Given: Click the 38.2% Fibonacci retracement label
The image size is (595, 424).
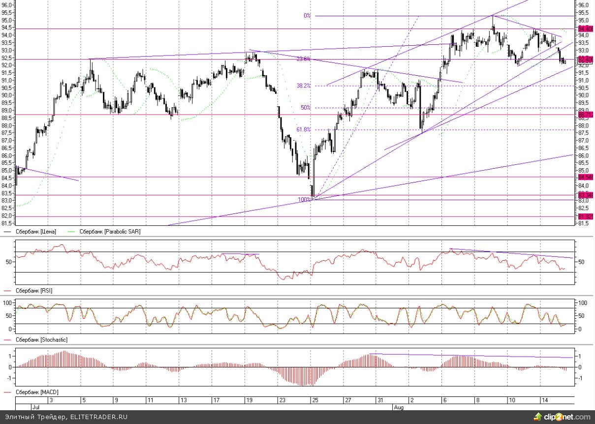Looking at the screenshot, I should pyautogui.click(x=304, y=86).
